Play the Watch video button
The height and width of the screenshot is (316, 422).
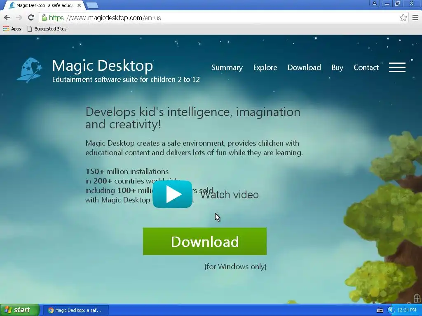point(172,194)
